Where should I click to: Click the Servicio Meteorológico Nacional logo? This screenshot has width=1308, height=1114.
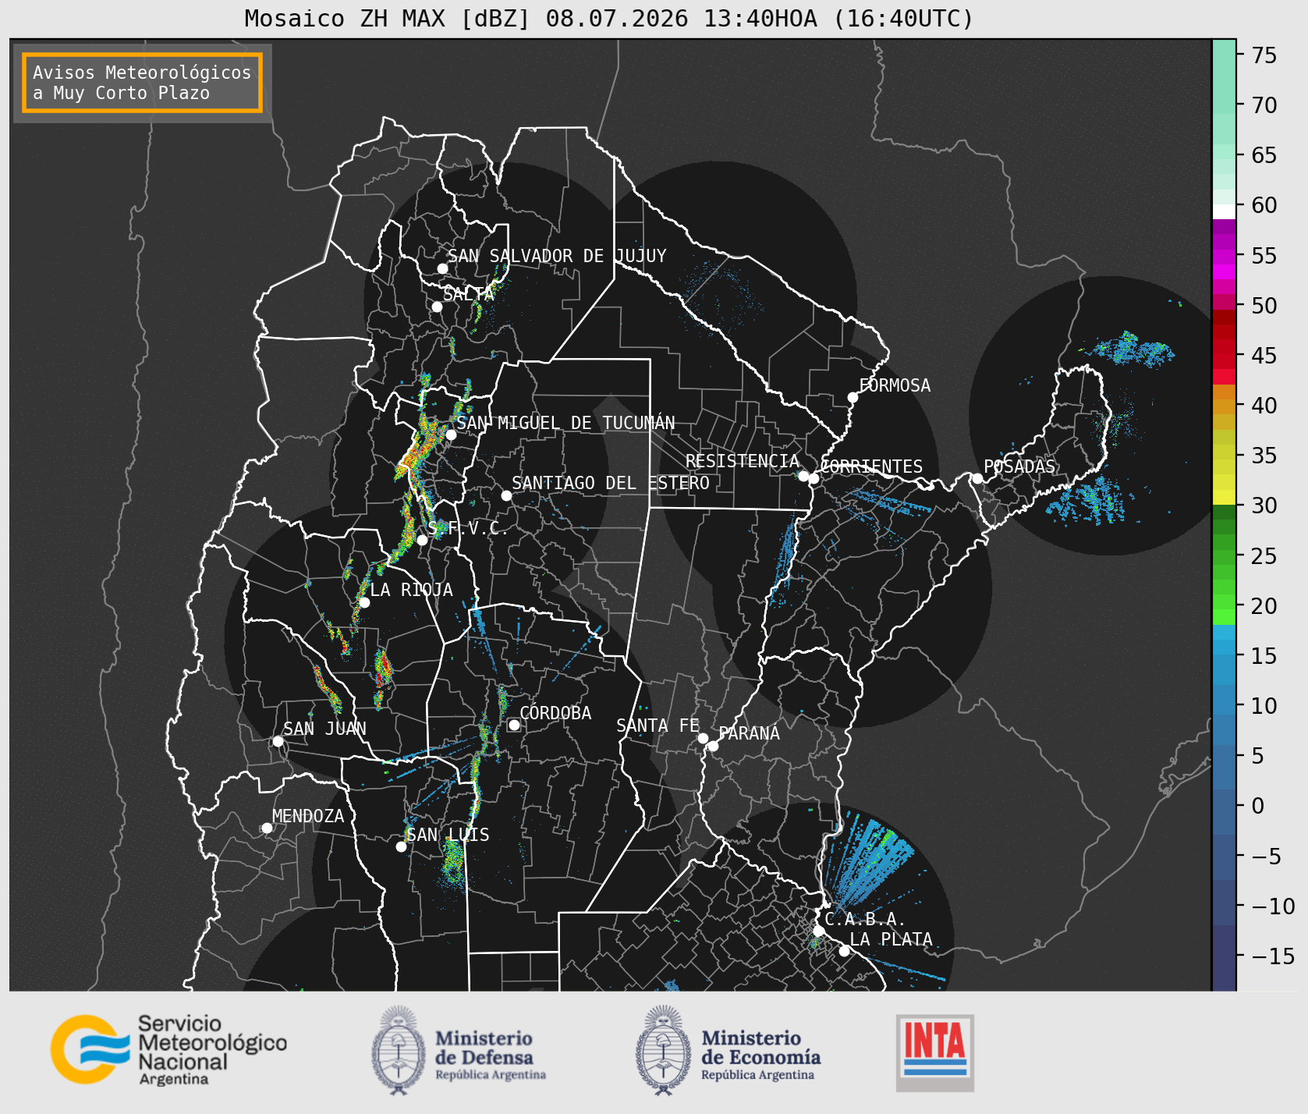169,1050
